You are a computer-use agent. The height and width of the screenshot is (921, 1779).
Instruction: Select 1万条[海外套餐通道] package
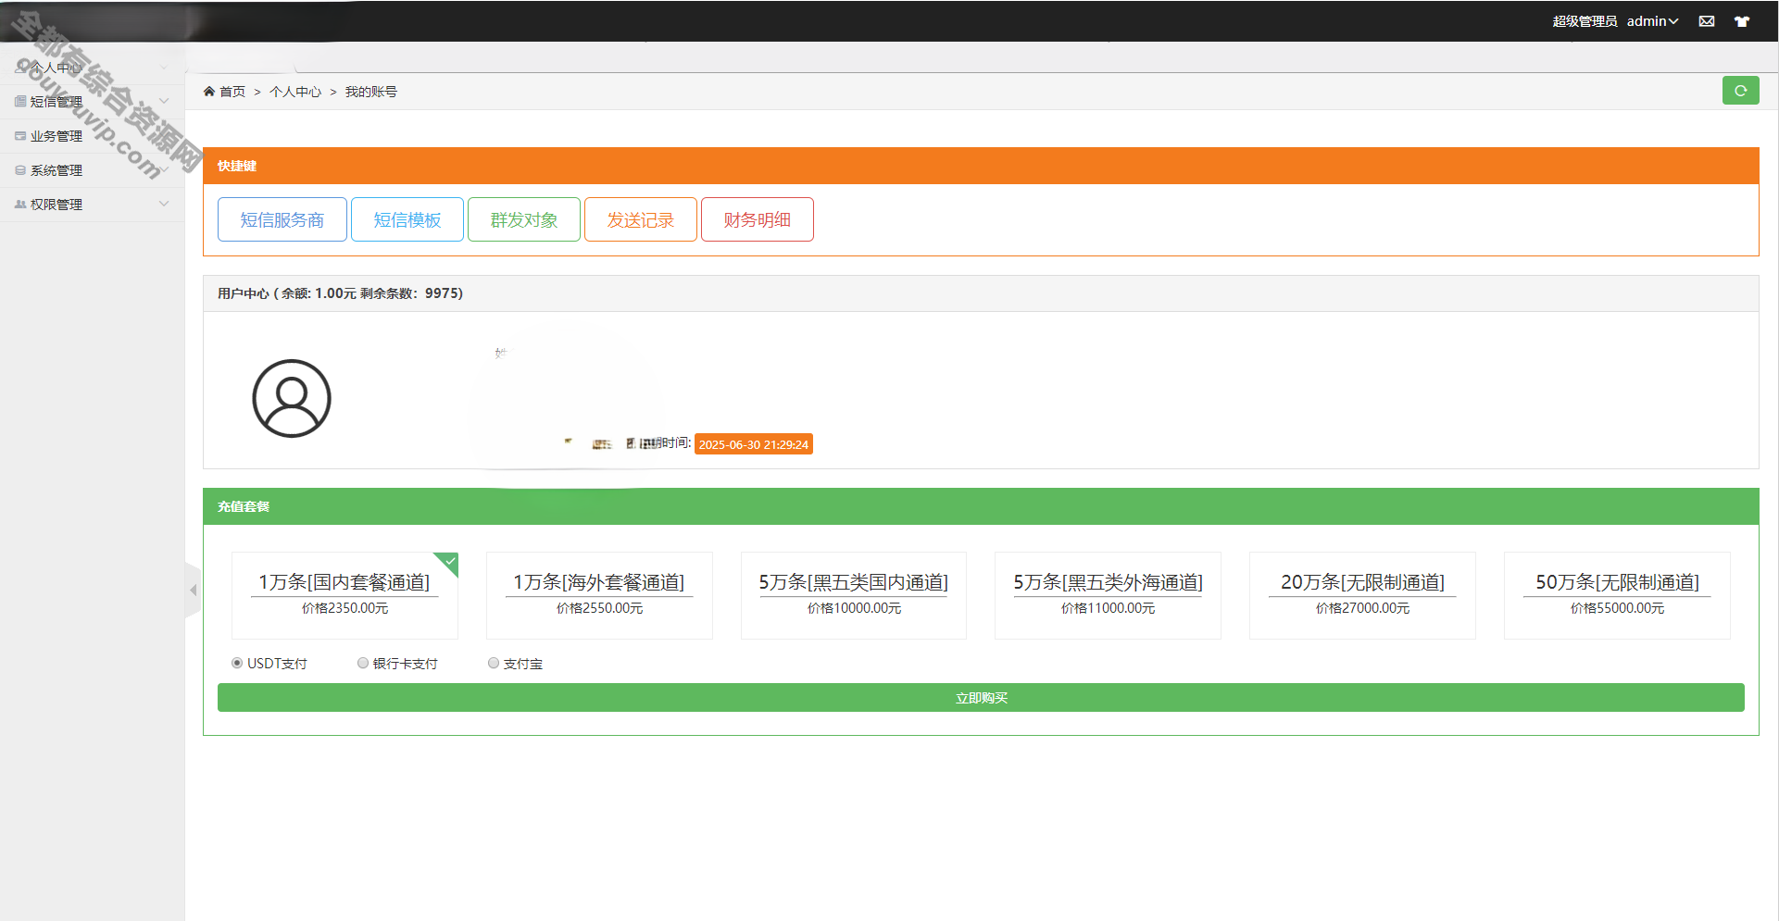coord(599,595)
